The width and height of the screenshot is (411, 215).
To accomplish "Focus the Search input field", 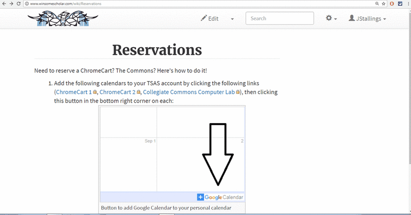I will tap(279, 18).
